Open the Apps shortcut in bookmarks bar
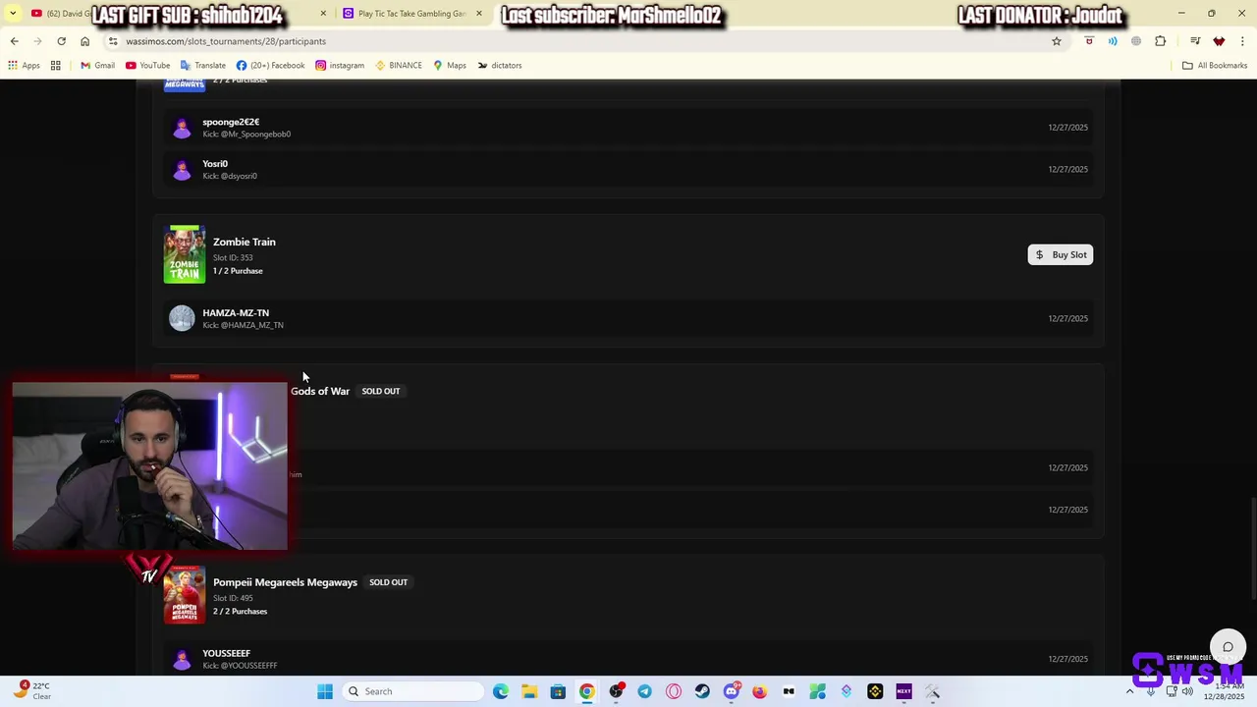The height and width of the screenshot is (707, 1257). 24,66
